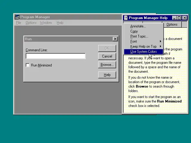Click the Program Manager Help title text
The image size is (191, 143).
pyautogui.click(x=148, y=18)
